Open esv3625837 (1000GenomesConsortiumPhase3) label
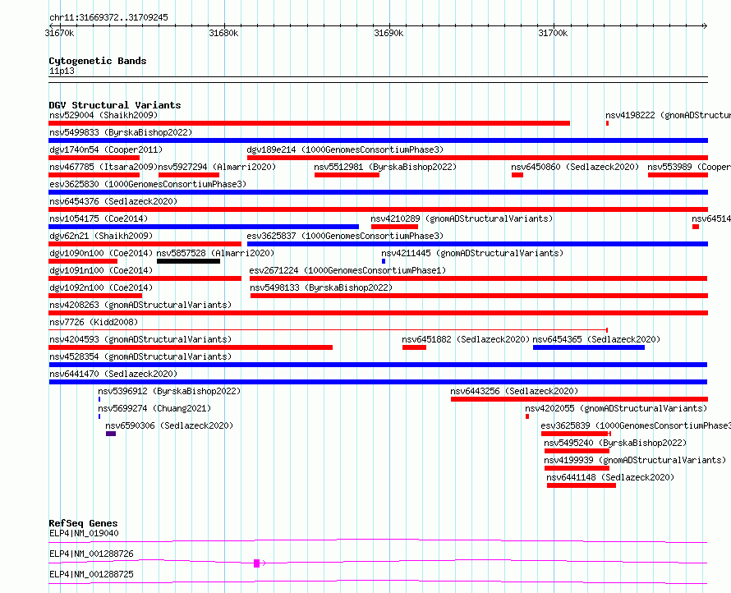 [x=345, y=236]
